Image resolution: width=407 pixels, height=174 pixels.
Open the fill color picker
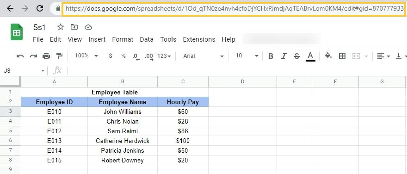(329, 56)
